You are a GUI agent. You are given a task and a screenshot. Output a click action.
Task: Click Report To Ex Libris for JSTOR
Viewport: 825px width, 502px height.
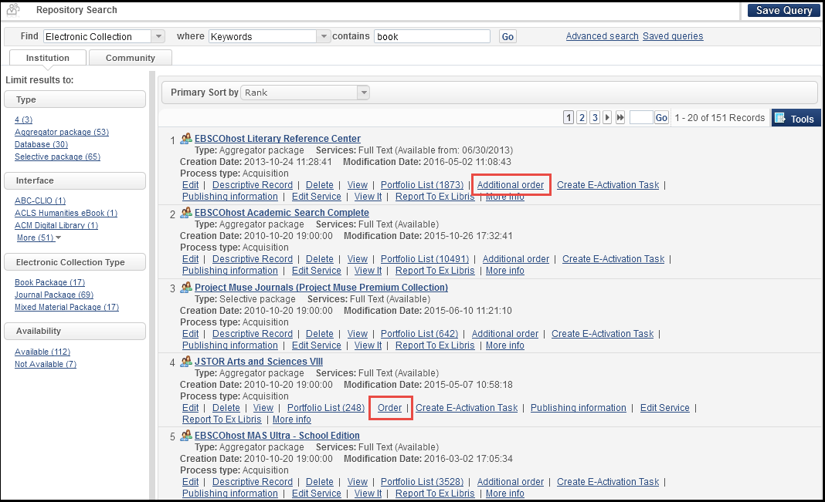(222, 419)
